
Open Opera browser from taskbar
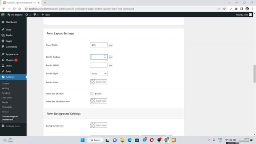[x=152, y=140]
